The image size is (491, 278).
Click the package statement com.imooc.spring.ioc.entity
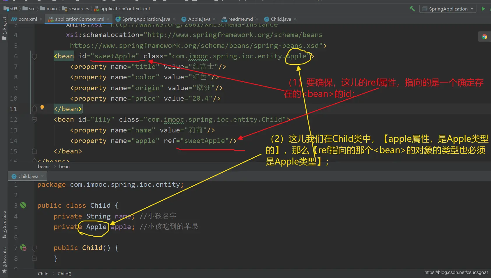pyautogui.click(x=110, y=184)
